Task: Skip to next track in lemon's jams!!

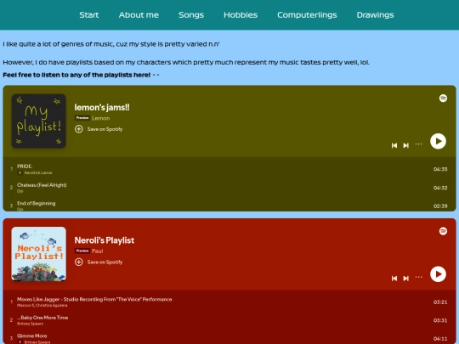Action: click(x=405, y=145)
